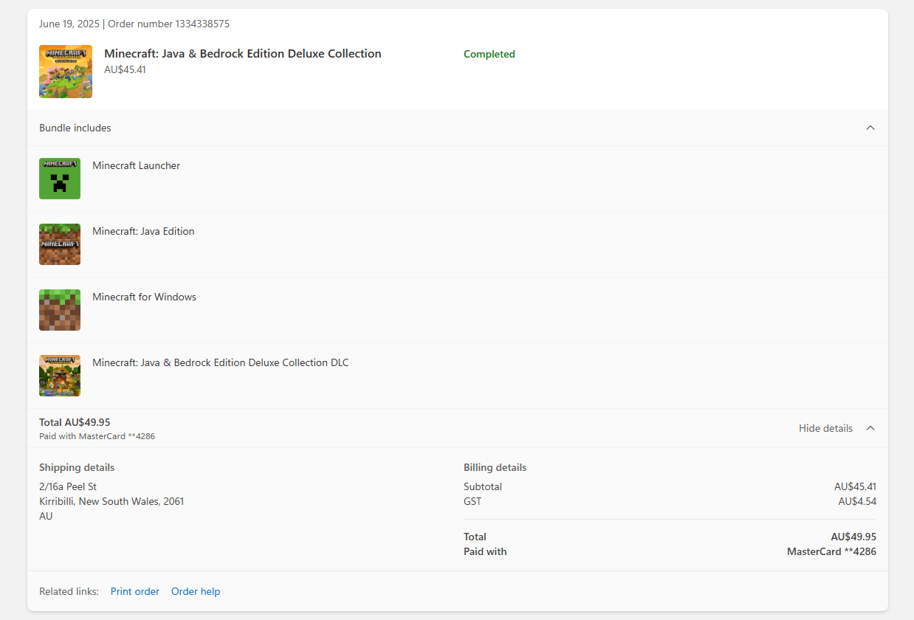Click the Related links label
The image size is (914, 620).
click(x=69, y=591)
